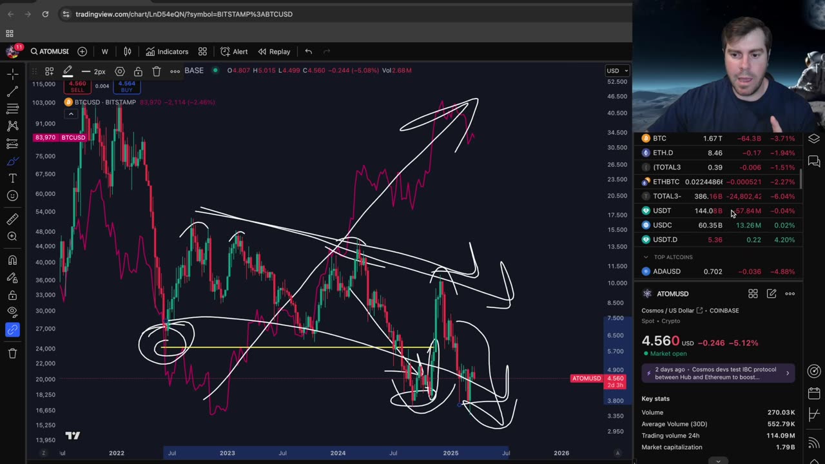Select the ruler Measure tool
The width and height of the screenshot is (825, 464).
click(x=12, y=219)
